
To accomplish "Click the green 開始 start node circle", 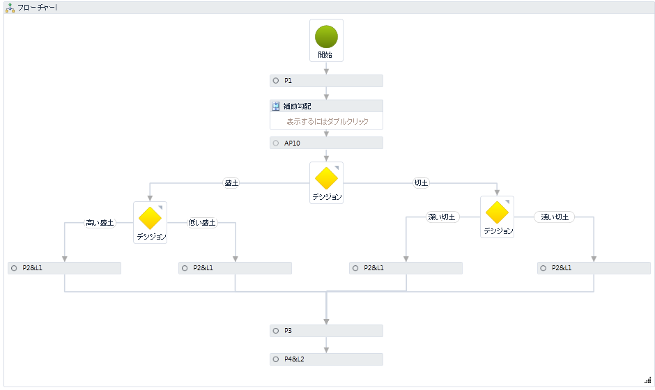I will click(x=326, y=37).
